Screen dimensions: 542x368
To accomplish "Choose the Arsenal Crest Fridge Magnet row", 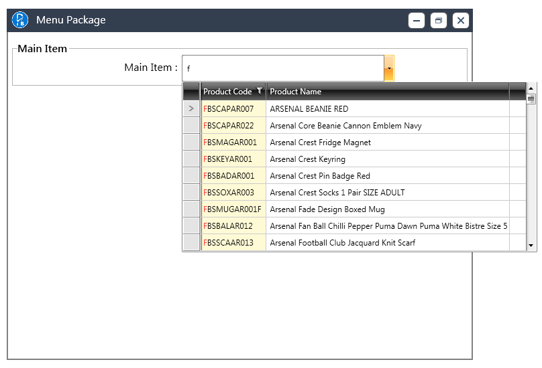I will coord(320,143).
